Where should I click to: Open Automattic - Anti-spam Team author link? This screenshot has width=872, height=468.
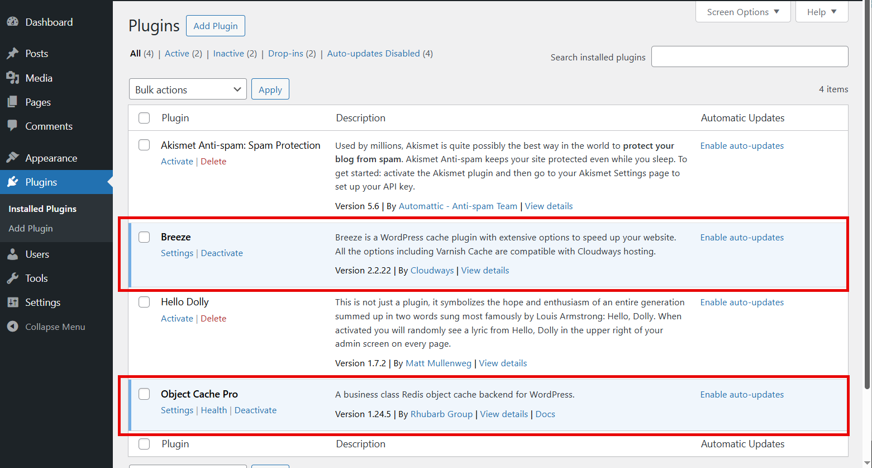(x=458, y=206)
